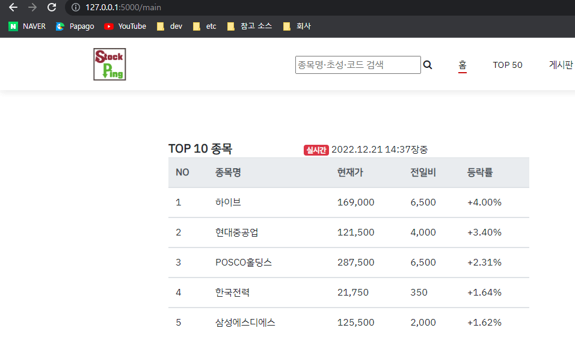Screen dimensions: 575x337
Task: Click the 169,000 price cell
Action: point(355,202)
